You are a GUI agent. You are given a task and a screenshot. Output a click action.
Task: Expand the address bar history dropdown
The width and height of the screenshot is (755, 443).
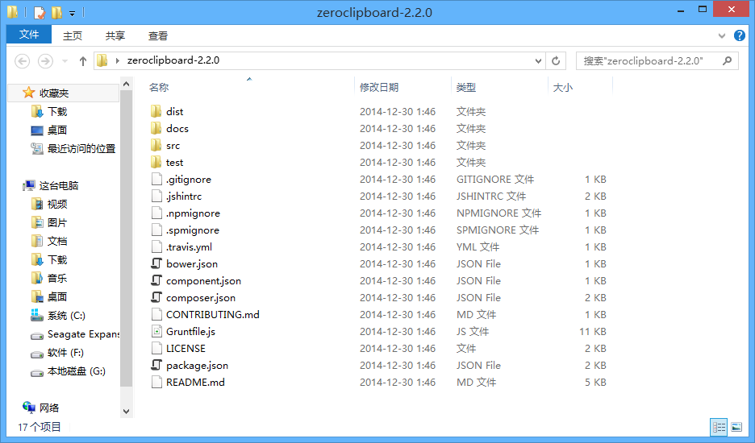(538, 61)
